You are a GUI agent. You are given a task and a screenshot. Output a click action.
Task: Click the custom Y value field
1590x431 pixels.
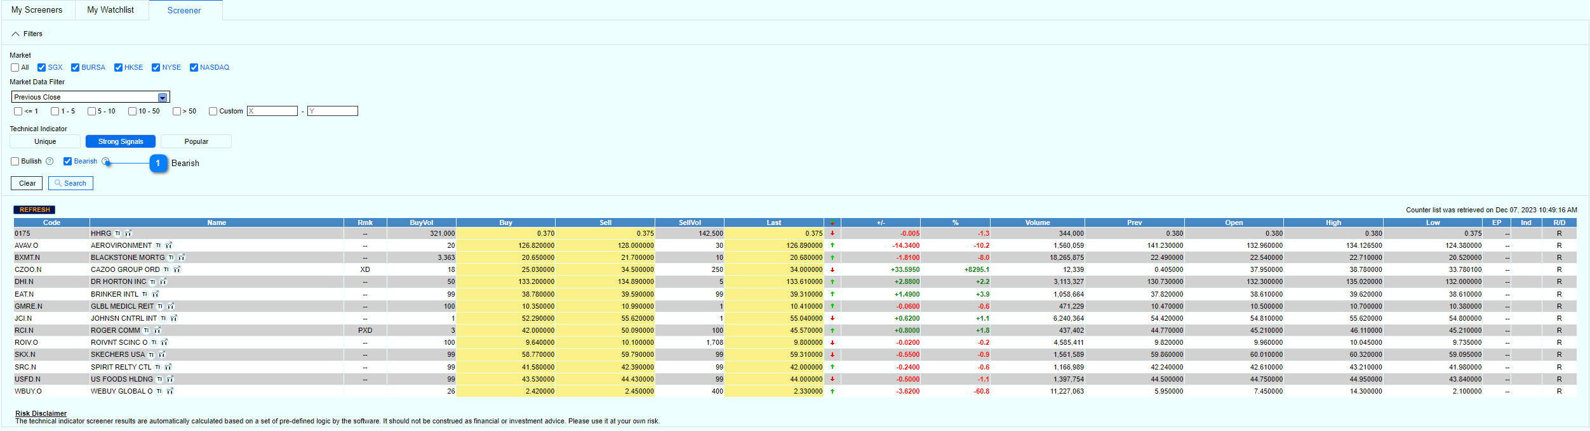tap(333, 111)
